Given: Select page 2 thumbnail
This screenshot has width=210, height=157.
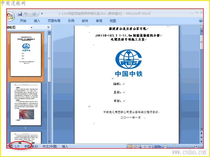Looking at the screenshot, I should 26,104.
